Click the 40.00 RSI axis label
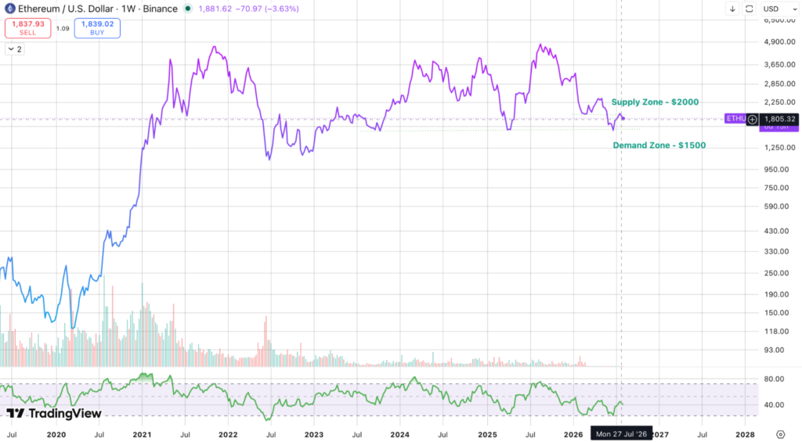This screenshot has width=802, height=442. pyautogui.click(x=775, y=405)
